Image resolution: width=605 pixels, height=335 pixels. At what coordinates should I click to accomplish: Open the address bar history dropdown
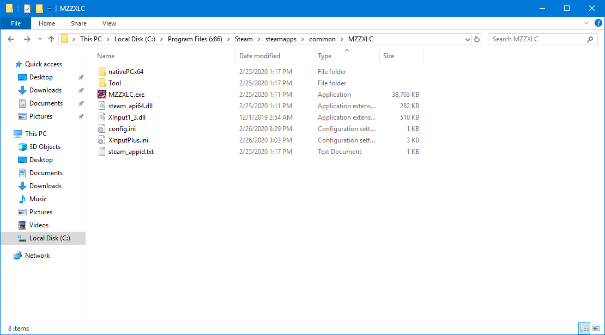(x=467, y=39)
